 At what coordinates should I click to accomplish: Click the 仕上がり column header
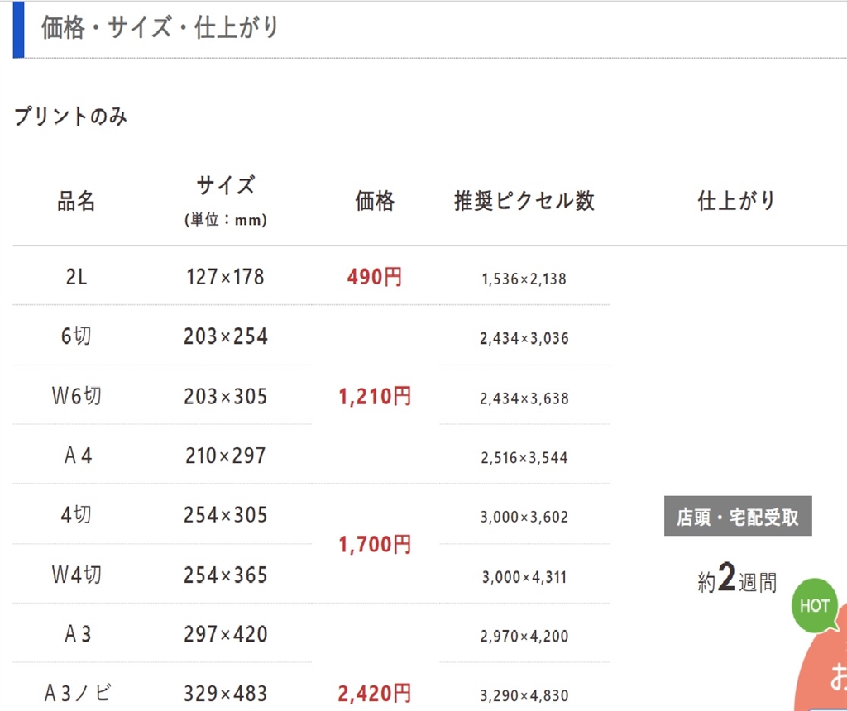click(x=736, y=201)
